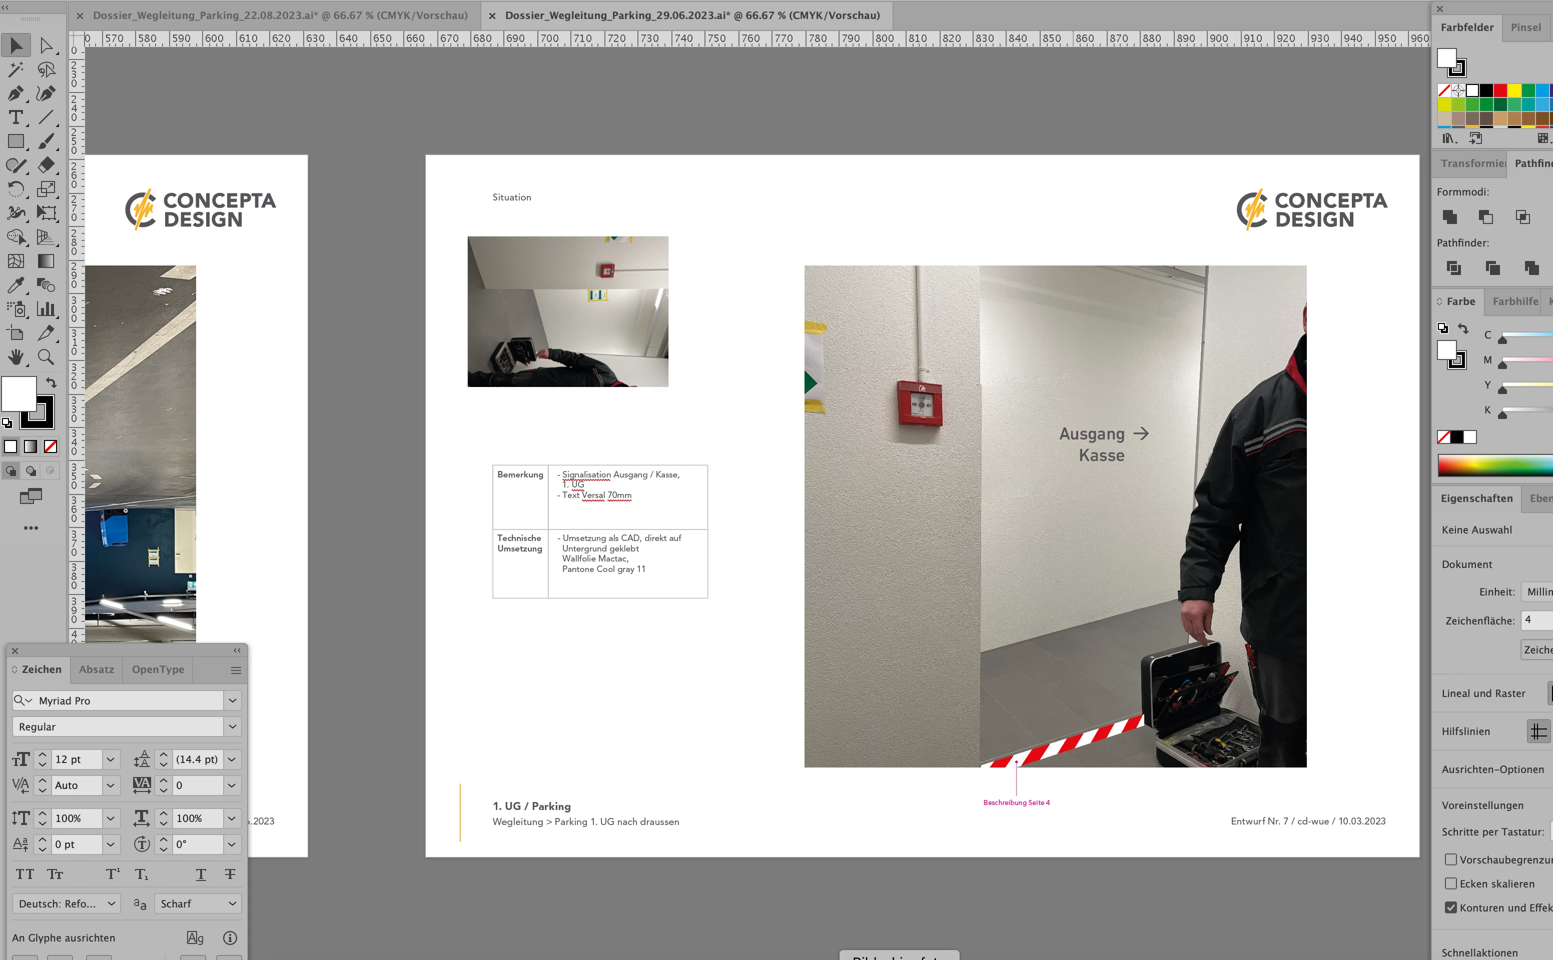Select the Rectangle tool

pos(15,141)
